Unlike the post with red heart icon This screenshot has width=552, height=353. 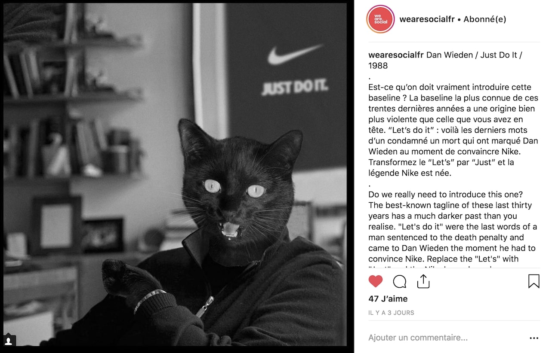click(376, 281)
